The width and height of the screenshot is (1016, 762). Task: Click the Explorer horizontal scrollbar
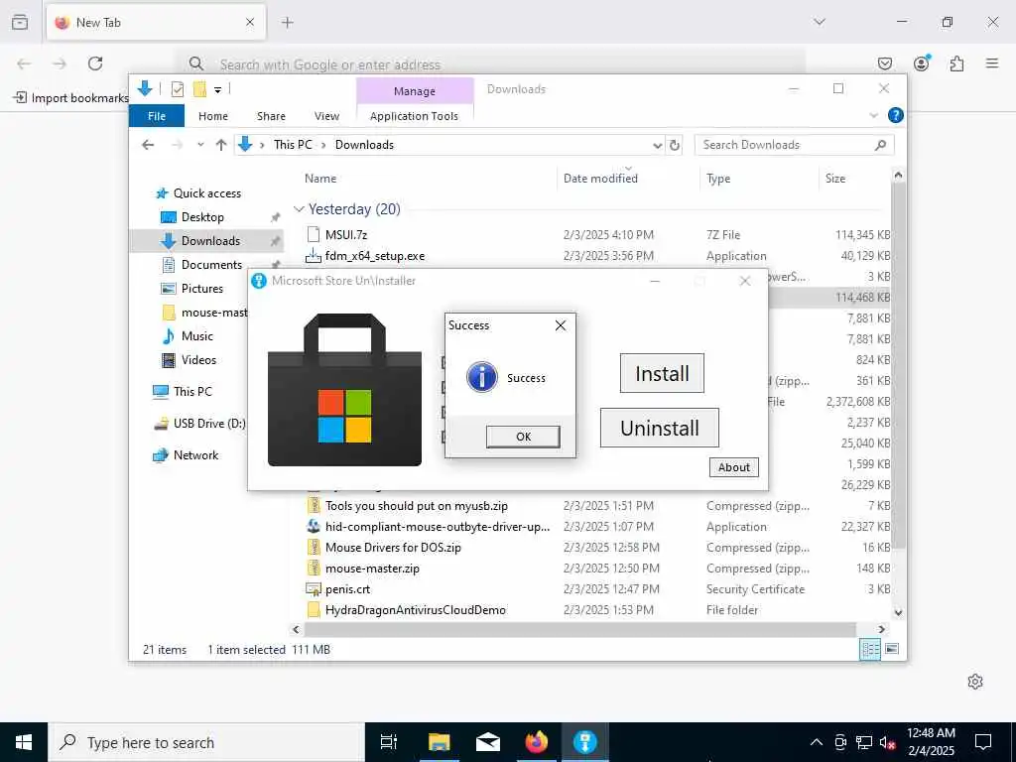point(579,629)
